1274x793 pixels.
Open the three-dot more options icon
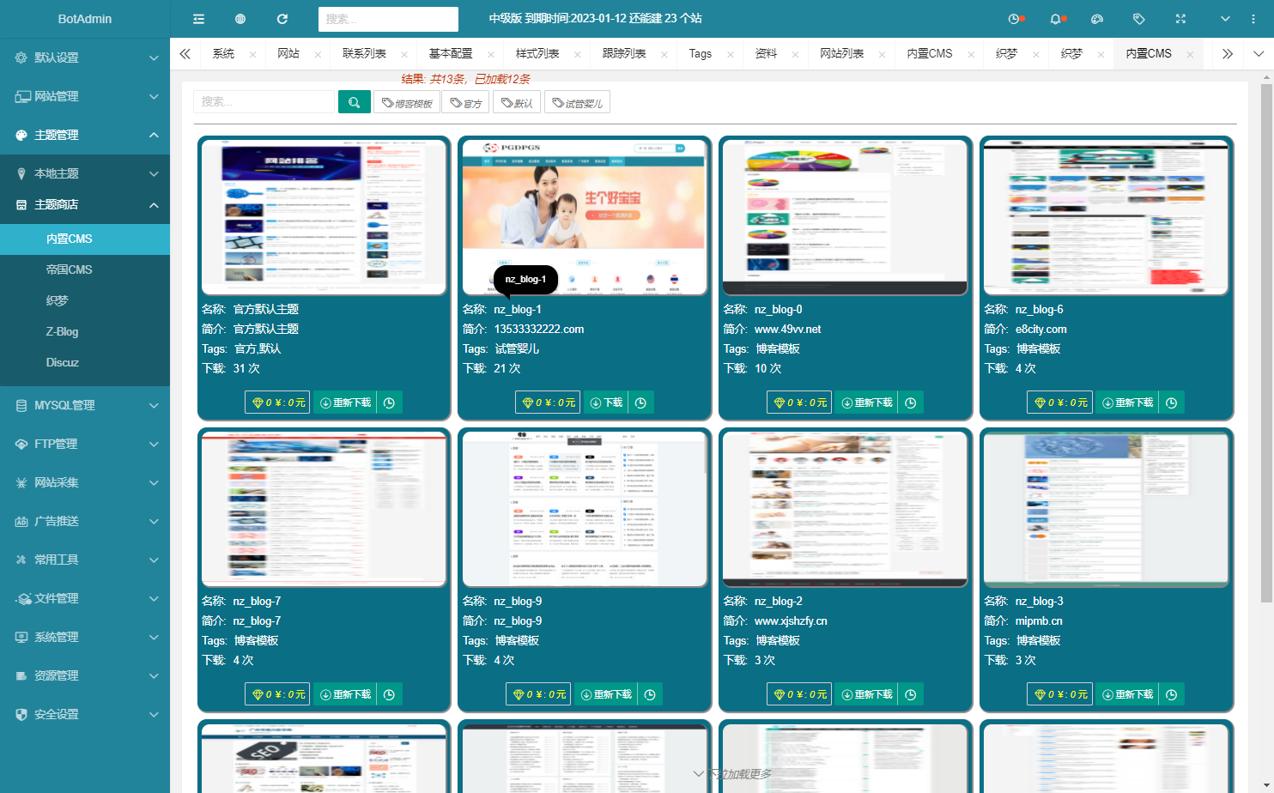click(1253, 19)
